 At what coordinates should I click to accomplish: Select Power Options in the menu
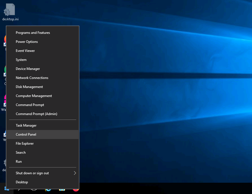43,42
